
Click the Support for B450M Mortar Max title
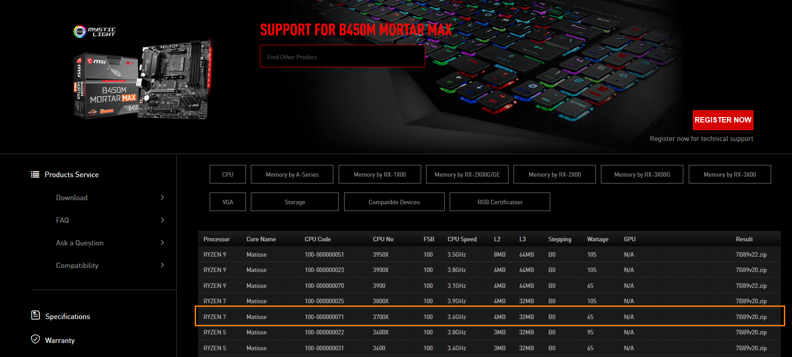pyautogui.click(x=356, y=30)
